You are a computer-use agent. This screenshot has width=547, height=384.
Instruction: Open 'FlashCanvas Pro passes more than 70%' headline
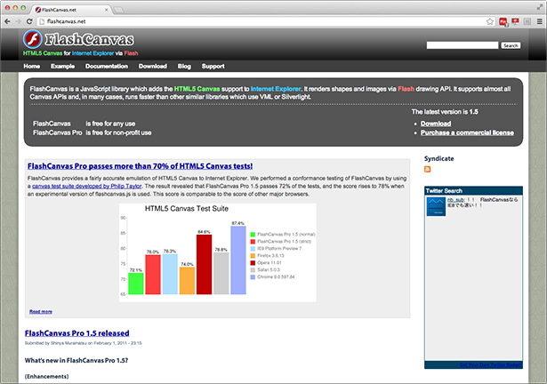141,166
